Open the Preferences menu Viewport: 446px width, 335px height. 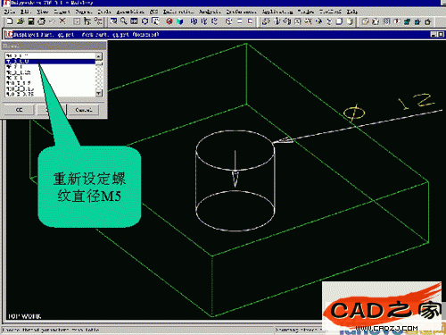[x=241, y=12]
